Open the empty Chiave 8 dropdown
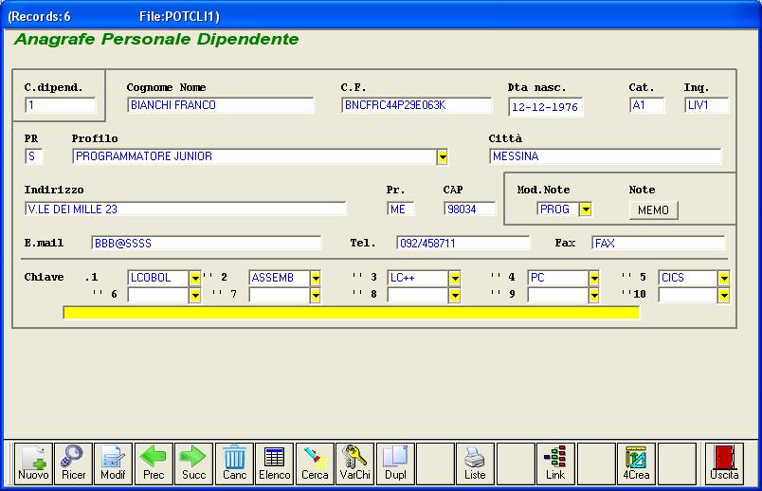Viewport: 762px width, 491px height. click(454, 295)
